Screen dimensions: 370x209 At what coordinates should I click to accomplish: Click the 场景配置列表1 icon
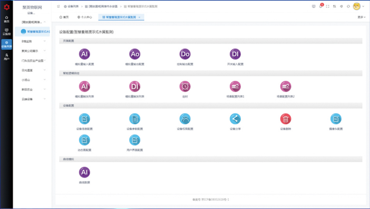coord(235,87)
